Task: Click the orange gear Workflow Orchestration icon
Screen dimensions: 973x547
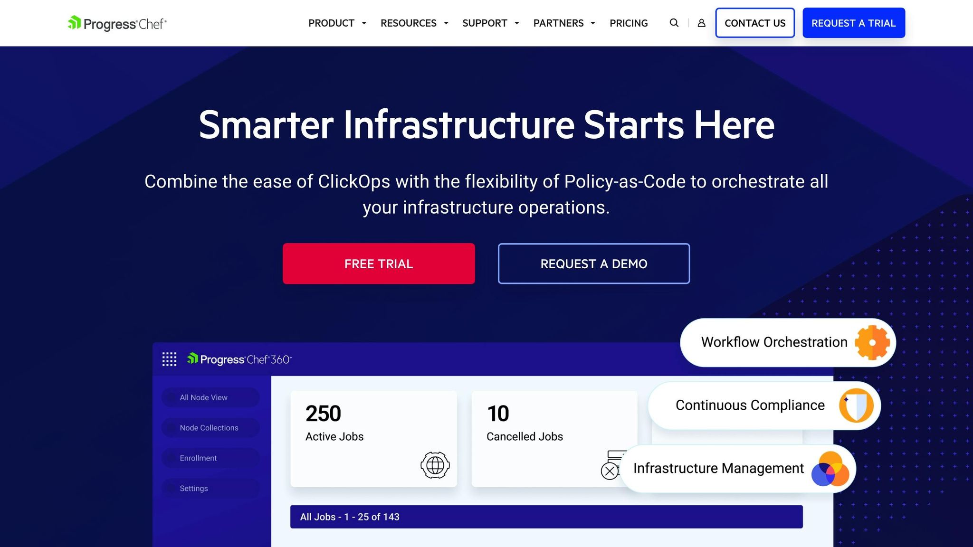Action: coord(872,342)
